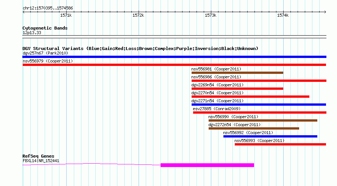Click the 1572k ruler mark
The image size is (337, 186).
click(x=138, y=15)
